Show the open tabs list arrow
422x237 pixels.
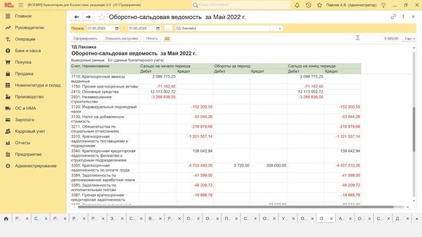(417, 219)
